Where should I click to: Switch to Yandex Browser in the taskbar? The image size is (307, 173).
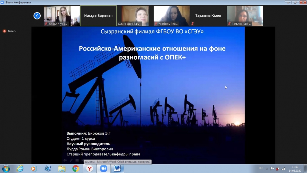coord(90,168)
